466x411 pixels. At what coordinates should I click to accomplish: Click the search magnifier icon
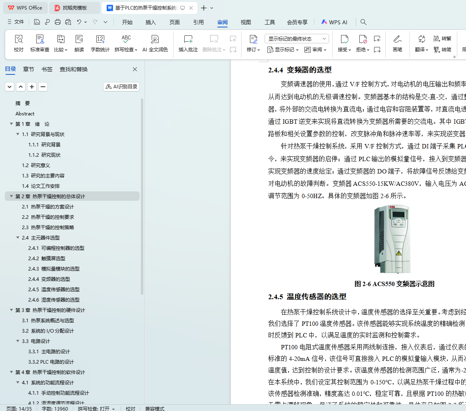363,22
